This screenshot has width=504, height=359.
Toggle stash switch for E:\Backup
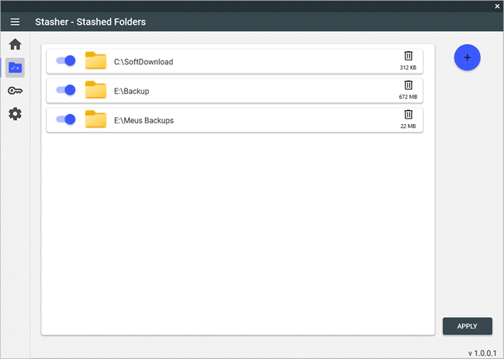[66, 90]
